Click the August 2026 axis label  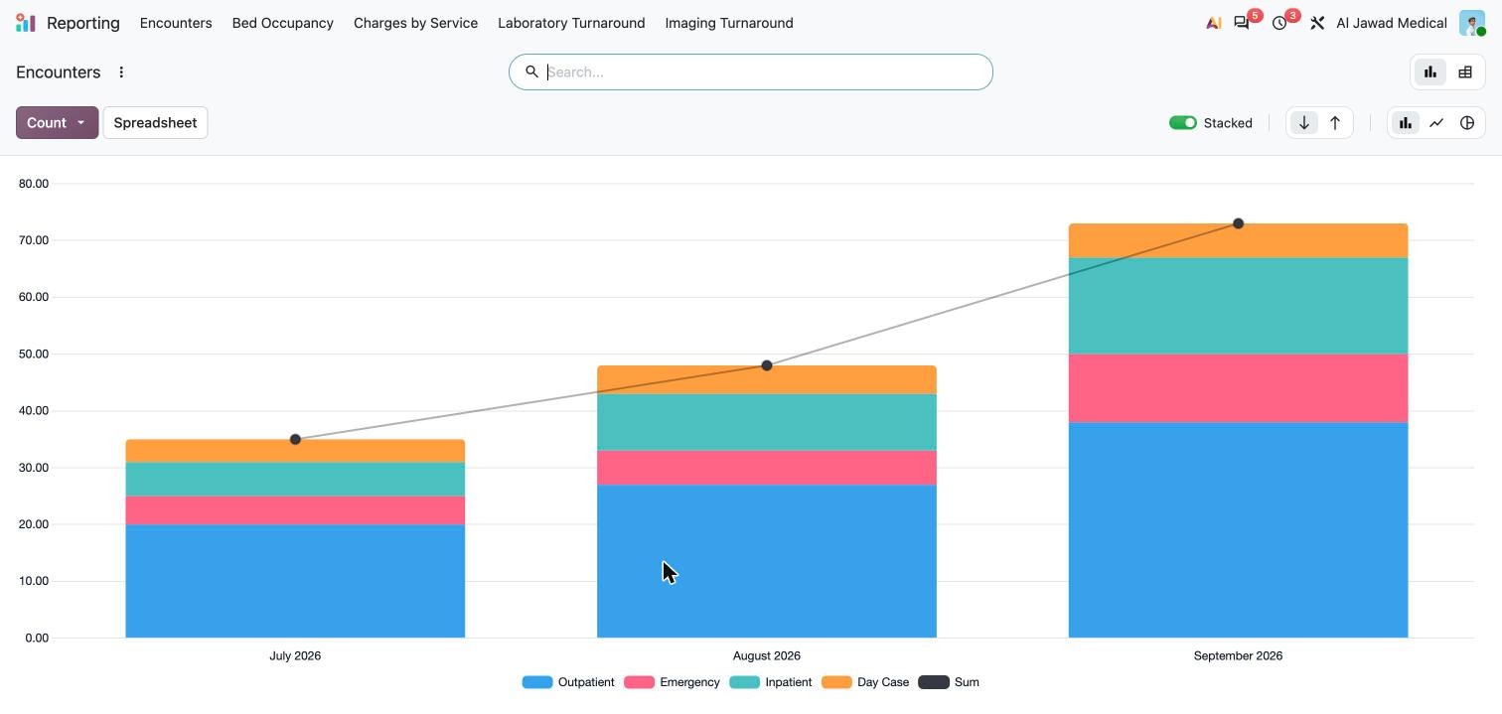767,655
